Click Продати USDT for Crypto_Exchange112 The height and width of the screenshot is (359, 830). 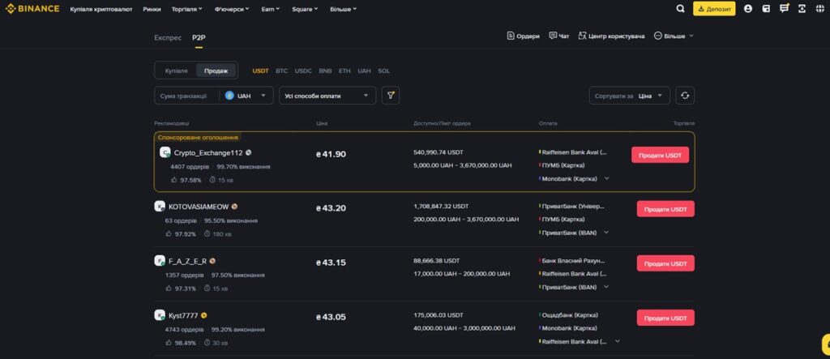point(660,155)
